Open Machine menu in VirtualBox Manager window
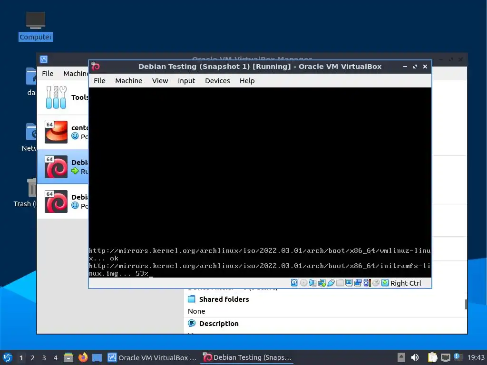The image size is (487, 365). point(76,74)
